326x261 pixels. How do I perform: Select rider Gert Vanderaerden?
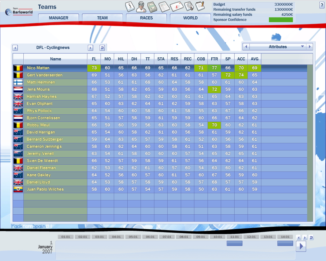(x=45, y=75)
